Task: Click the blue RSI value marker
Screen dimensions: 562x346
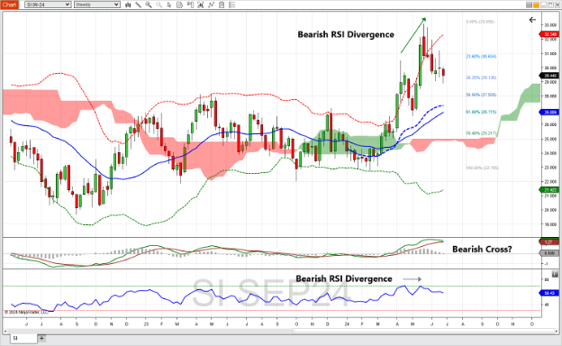Action: click(x=548, y=293)
